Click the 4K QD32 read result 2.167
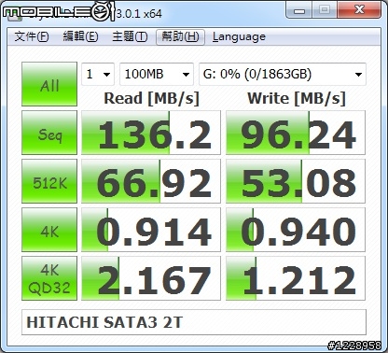The width and height of the screenshot is (388, 353). pos(151,278)
